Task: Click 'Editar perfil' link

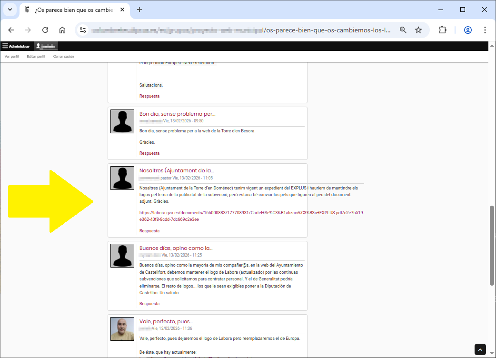Action: point(36,56)
